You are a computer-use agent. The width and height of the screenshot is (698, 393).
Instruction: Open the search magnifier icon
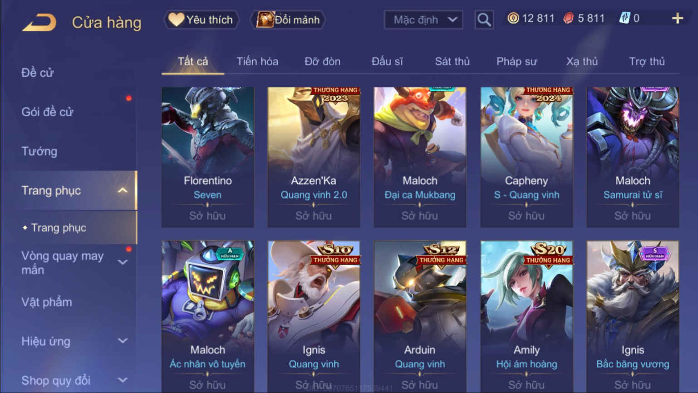click(x=484, y=20)
